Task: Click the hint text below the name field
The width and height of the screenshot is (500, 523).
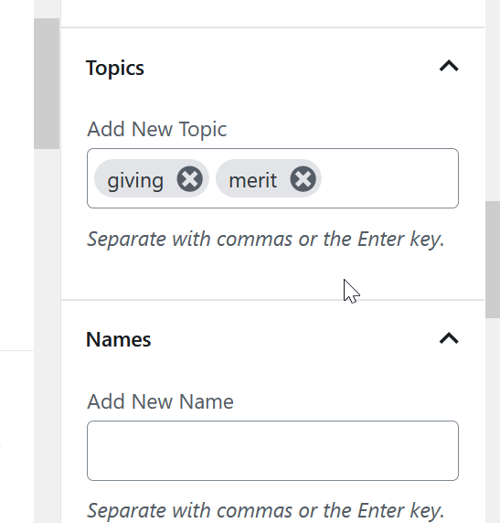Action: pyautogui.click(x=265, y=511)
